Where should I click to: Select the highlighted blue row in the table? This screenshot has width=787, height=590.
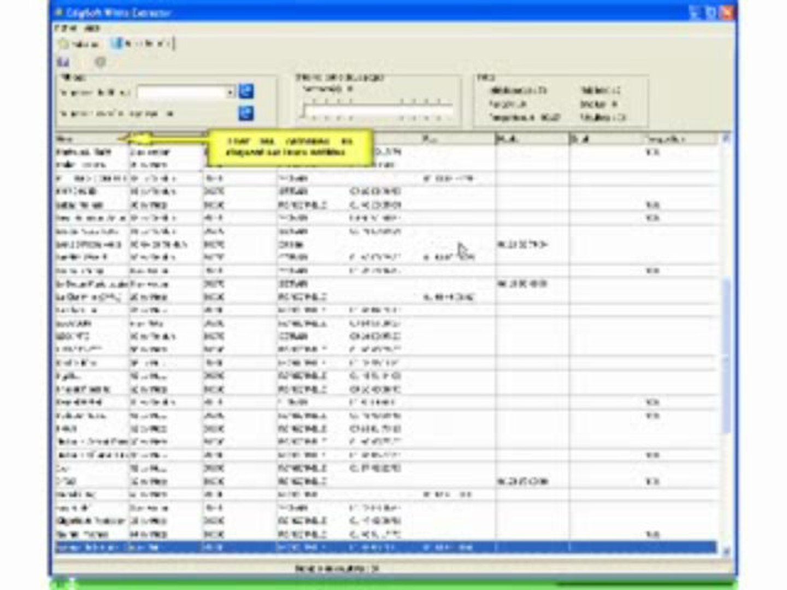click(386, 547)
